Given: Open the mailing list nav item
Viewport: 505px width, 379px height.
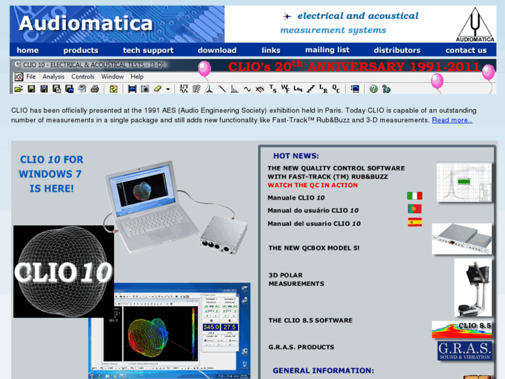Looking at the screenshot, I should coord(327,50).
